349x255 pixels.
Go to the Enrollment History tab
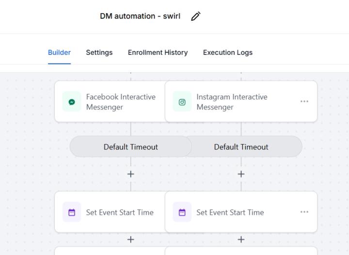click(x=158, y=52)
